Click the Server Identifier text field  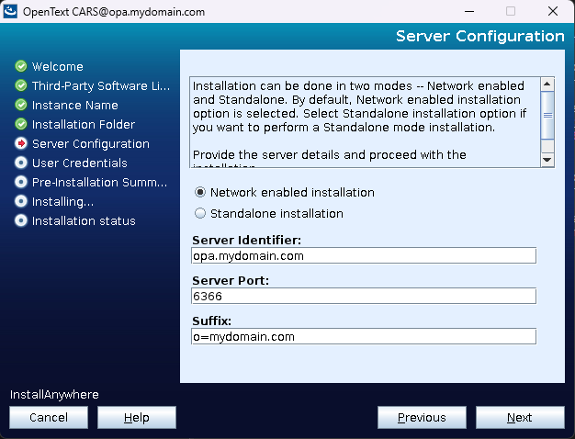click(x=364, y=256)
